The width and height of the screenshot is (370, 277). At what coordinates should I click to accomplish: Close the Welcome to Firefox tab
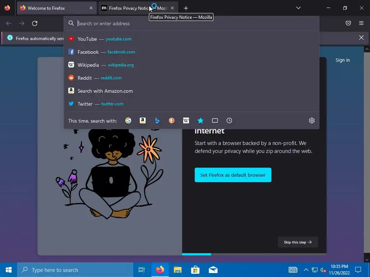[91, 8]
